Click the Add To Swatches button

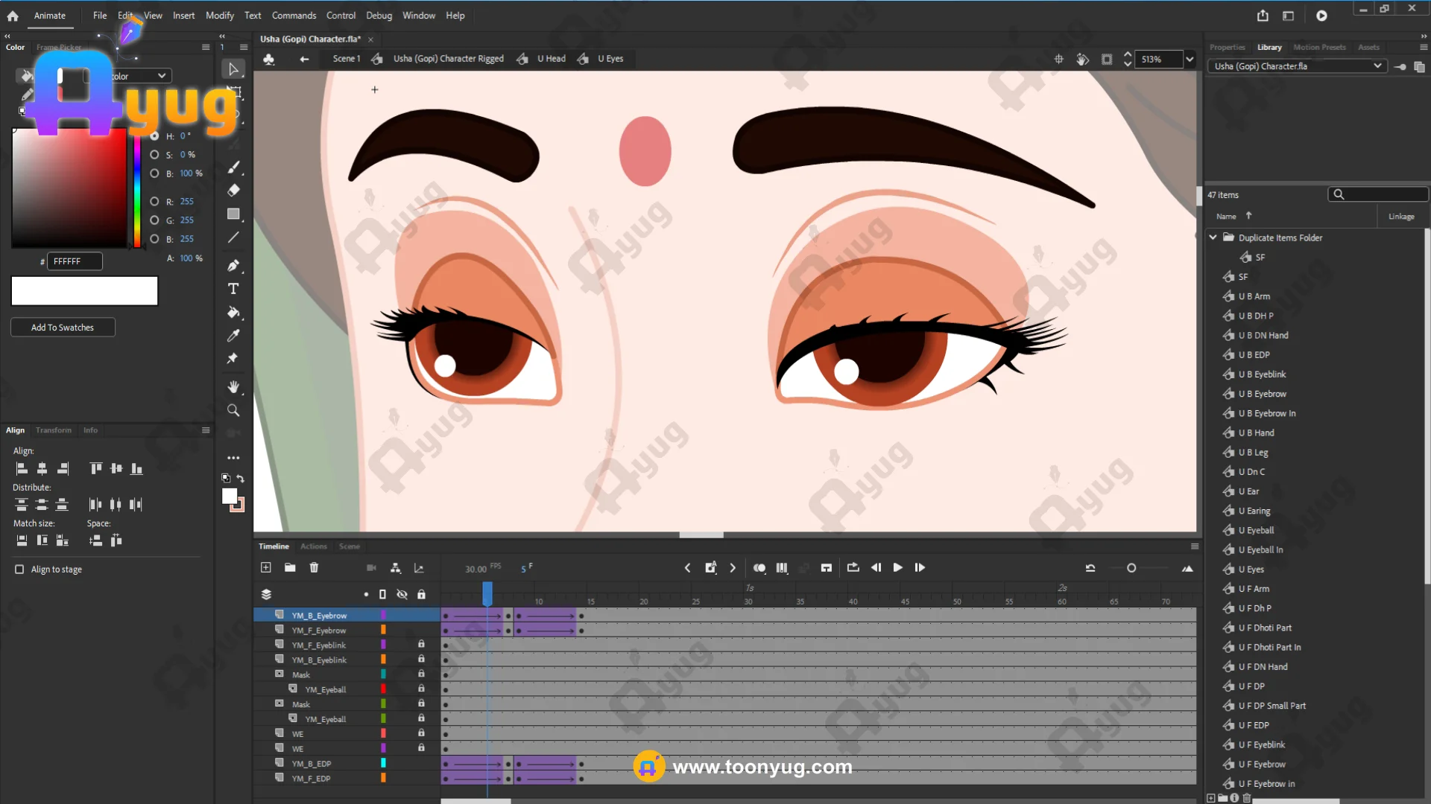[x=63, y=328]
